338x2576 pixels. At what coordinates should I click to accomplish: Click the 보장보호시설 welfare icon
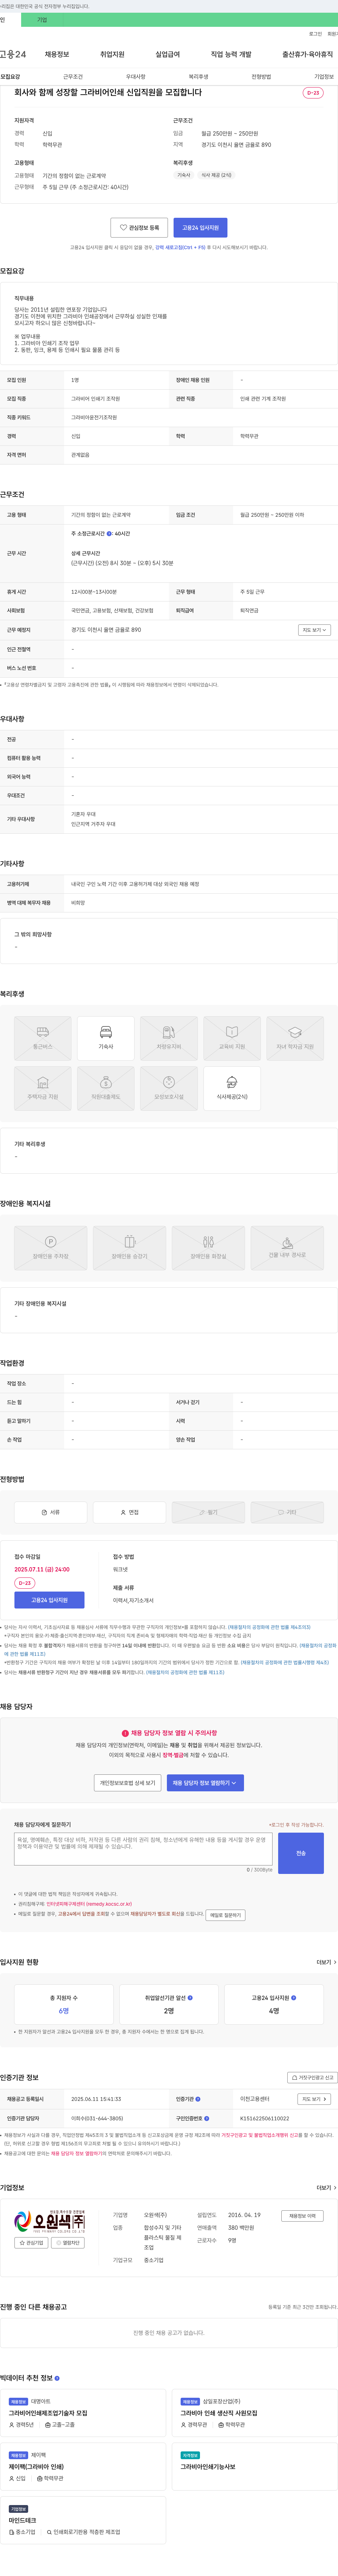click(169, 1088)
